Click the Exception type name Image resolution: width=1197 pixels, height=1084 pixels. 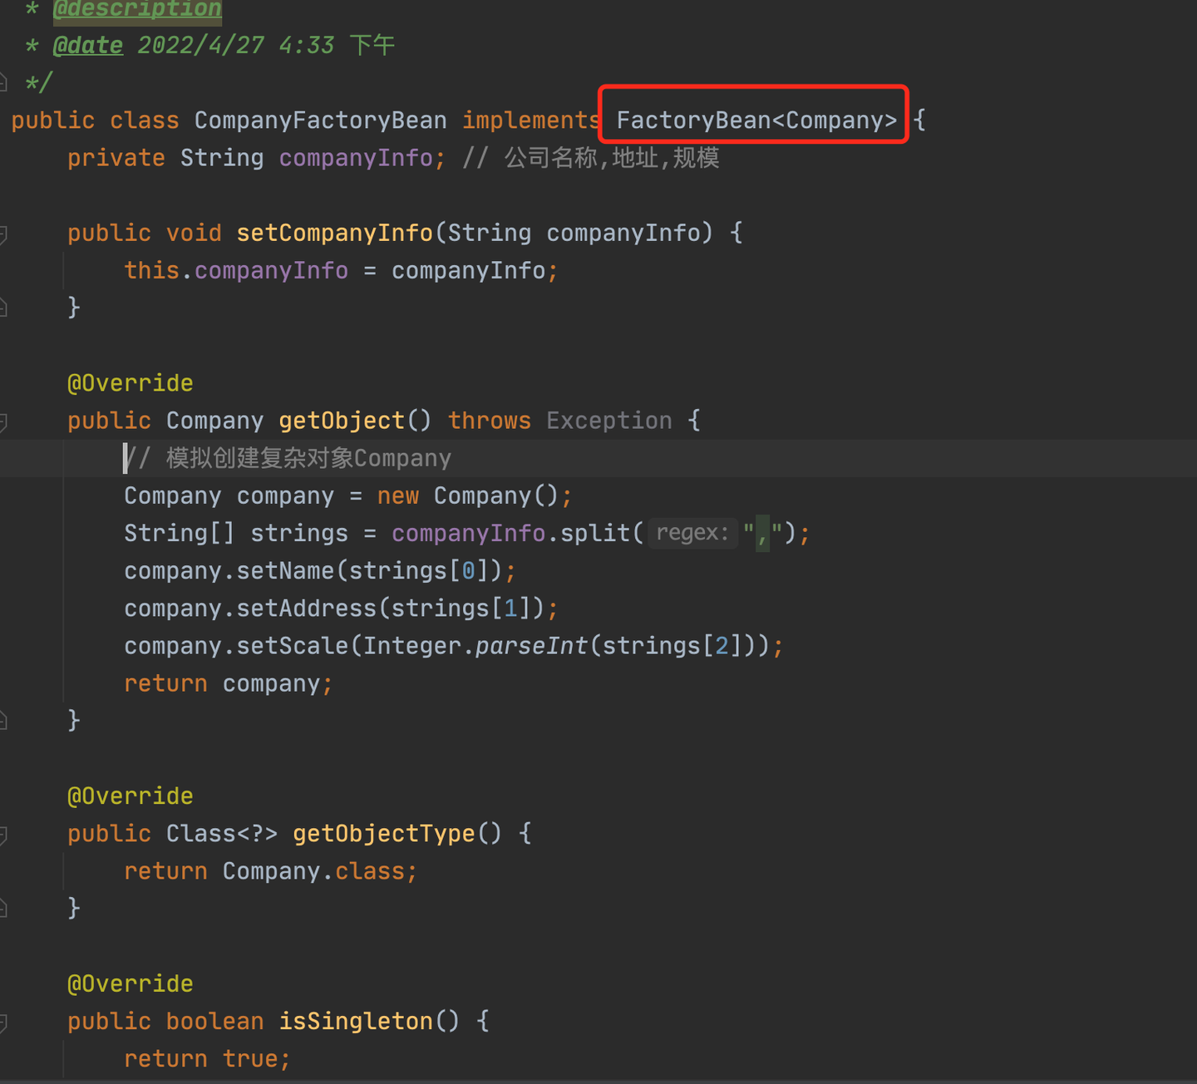[608, 421]
